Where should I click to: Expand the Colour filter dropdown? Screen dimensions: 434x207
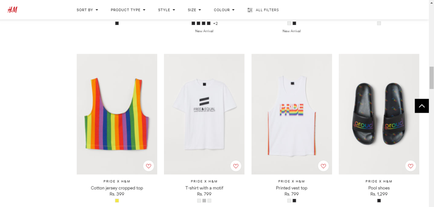[x=224, y=10]
